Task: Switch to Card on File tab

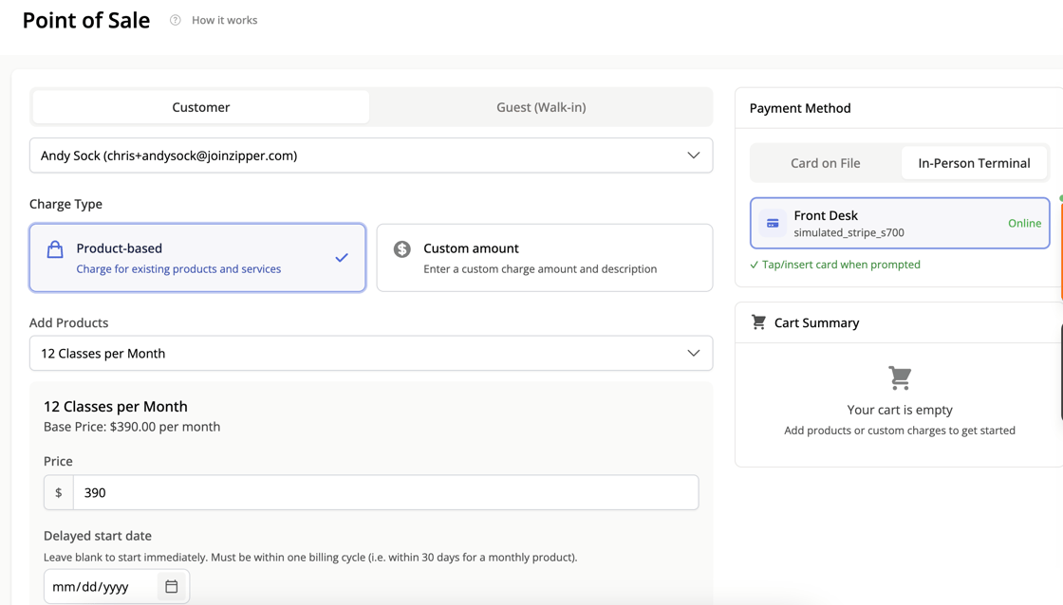Action: 826,163
